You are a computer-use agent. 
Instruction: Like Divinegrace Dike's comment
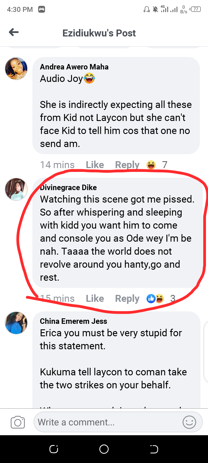tap(95, 298)
